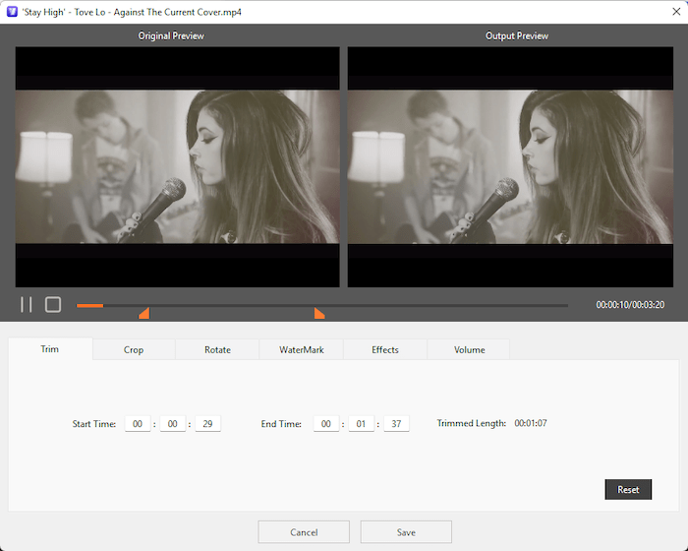Click the app icon in title bar
Viewport: 688px width, 551px height.
[12, 12]
